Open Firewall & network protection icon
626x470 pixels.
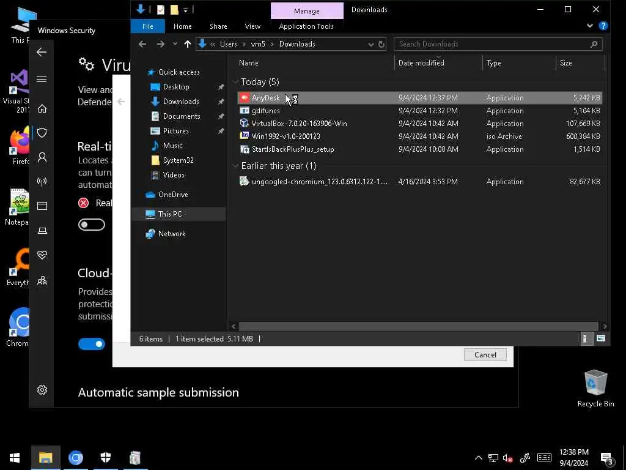coord(42,182)
